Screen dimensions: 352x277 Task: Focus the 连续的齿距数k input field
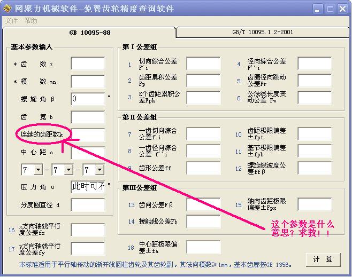88,135
